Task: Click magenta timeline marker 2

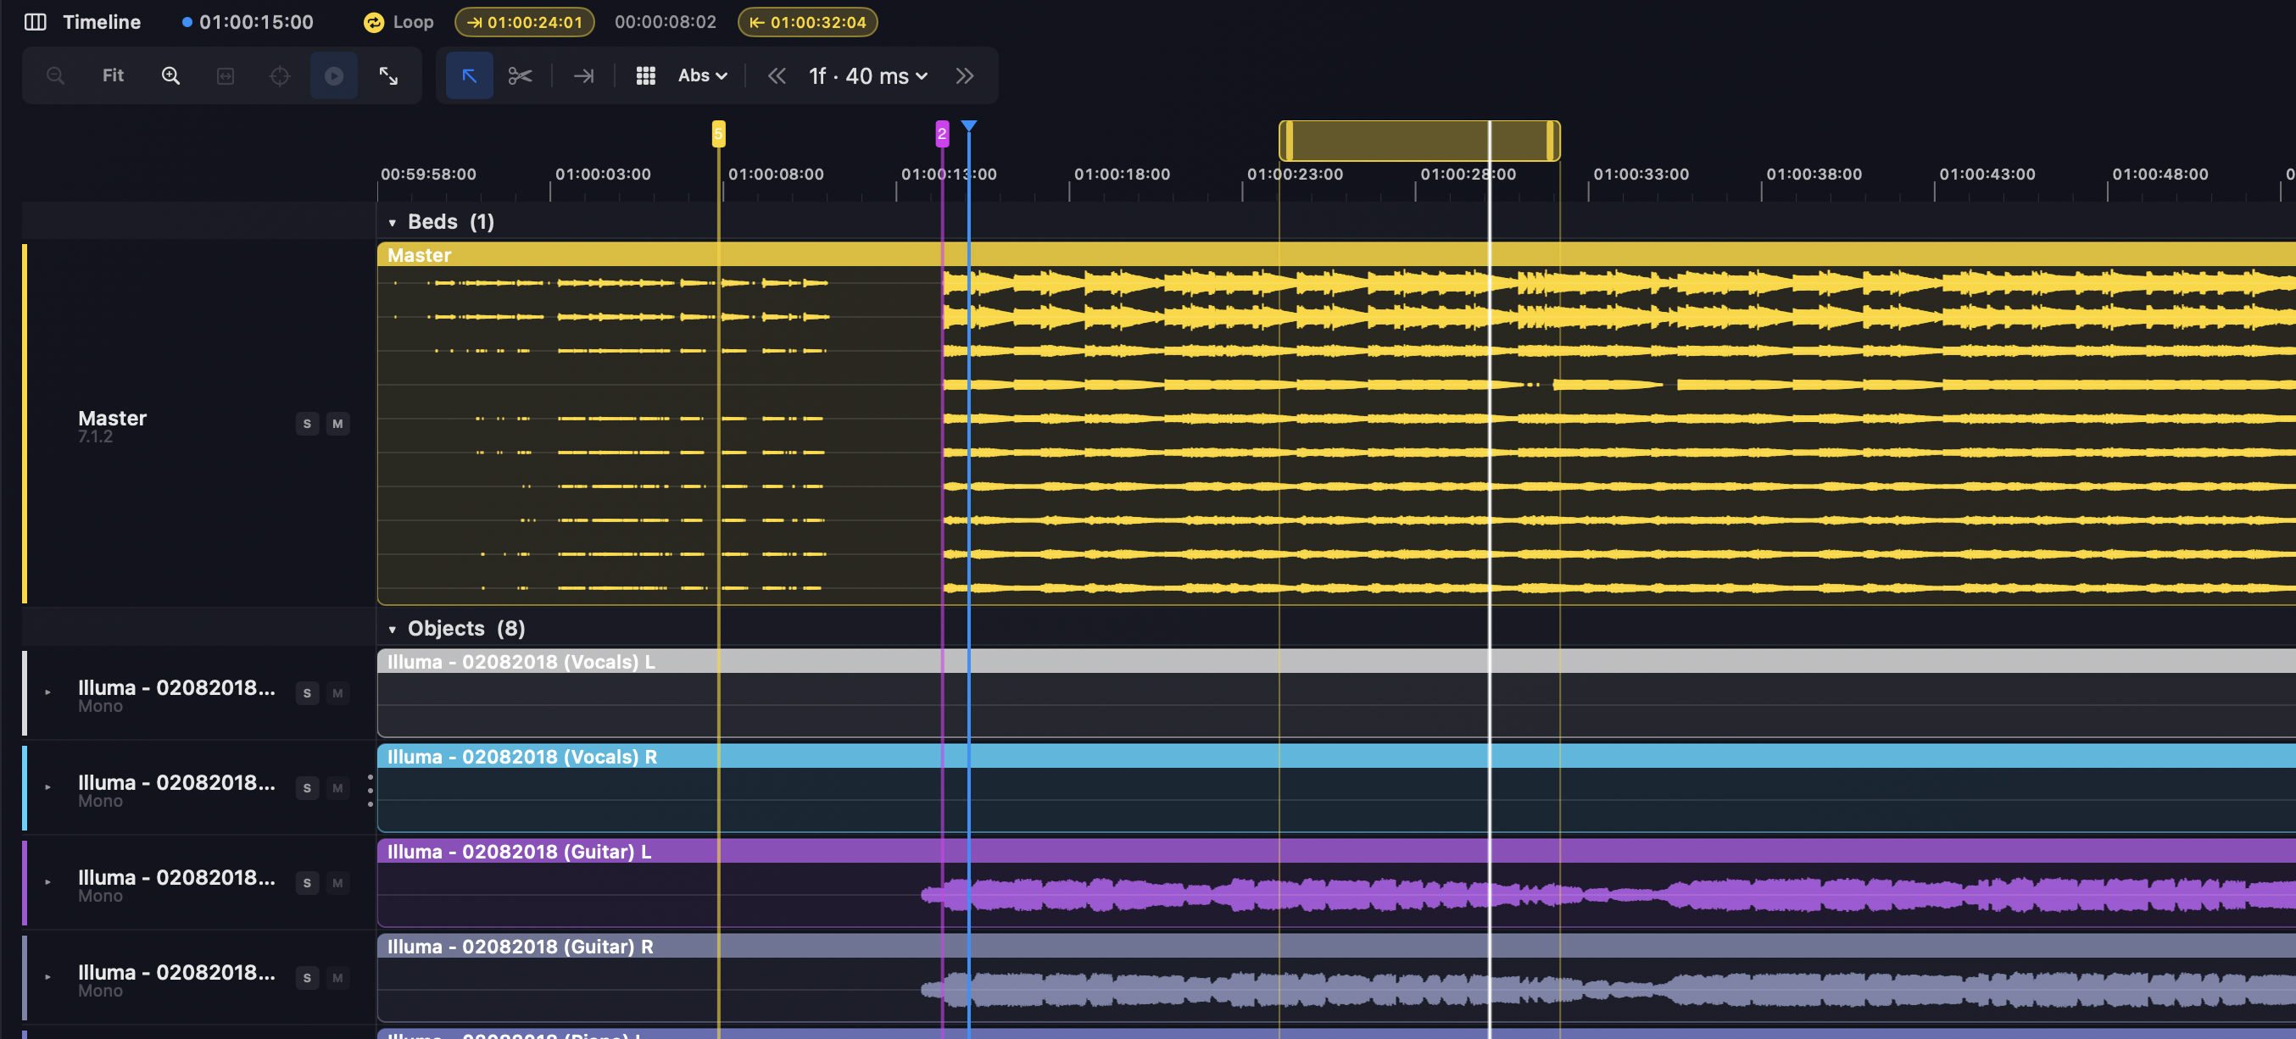Action: tap(942, 134)
